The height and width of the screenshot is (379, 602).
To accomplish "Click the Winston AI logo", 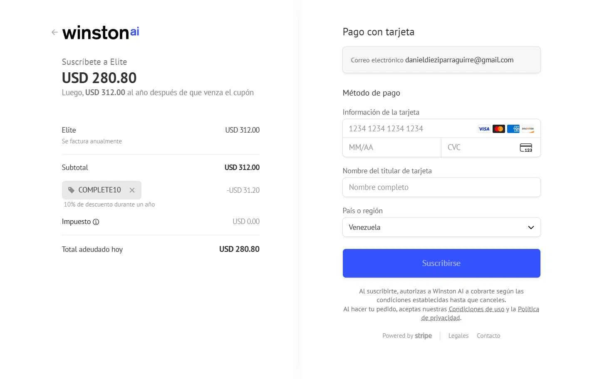I will click(101, 32).
